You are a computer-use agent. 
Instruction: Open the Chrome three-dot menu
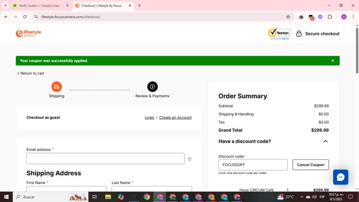(353, 17)
